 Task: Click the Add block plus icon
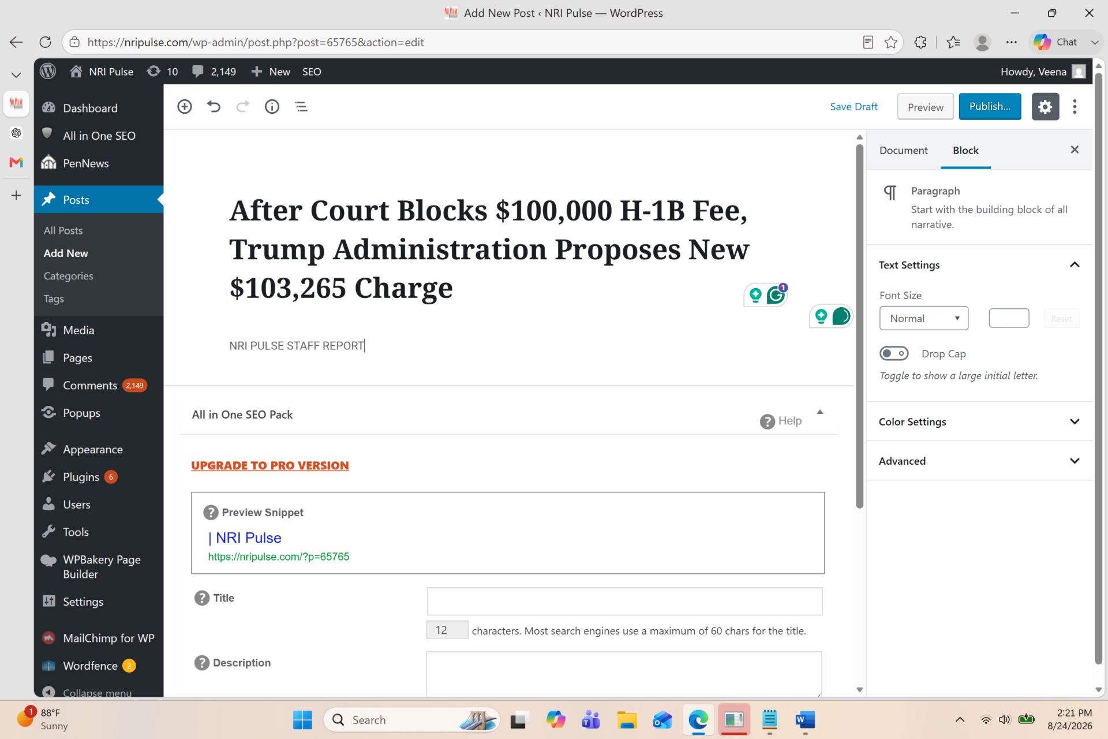[x=185, y=107]
